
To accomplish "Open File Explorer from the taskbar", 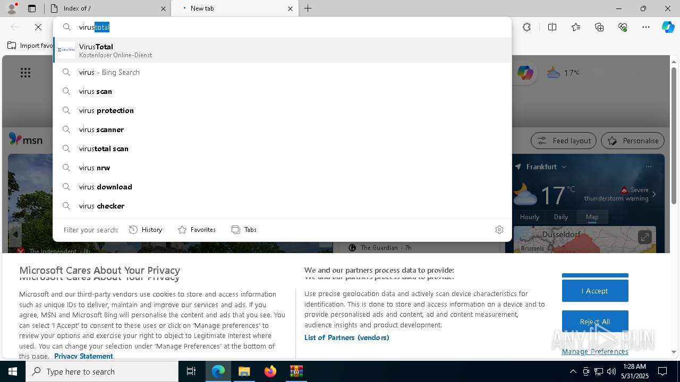I will pyautogui.click(x=244, y=371).
